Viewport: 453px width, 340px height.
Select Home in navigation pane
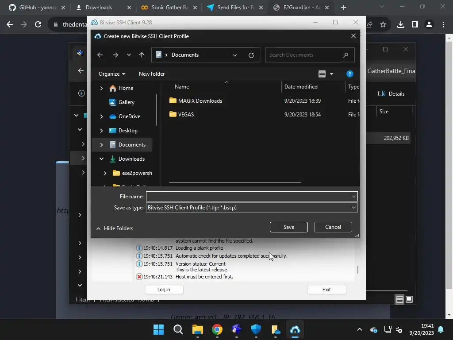[126, 88]
